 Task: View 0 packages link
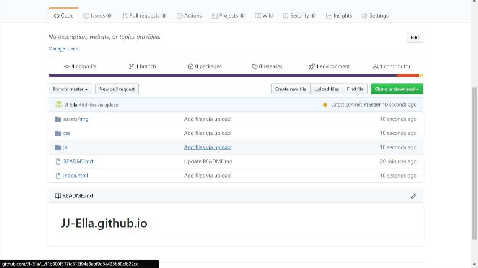click(205, 66)
